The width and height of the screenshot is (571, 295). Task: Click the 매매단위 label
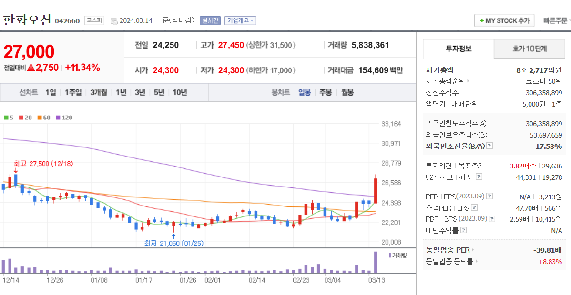click(x=464, y=104)
